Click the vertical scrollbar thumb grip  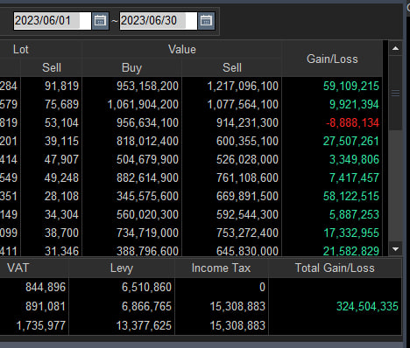396,94
